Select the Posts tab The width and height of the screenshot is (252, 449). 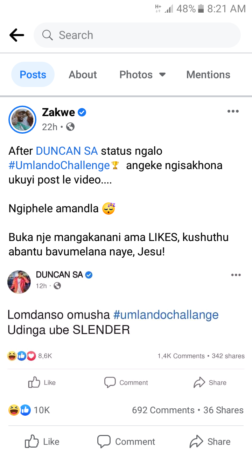33,74
